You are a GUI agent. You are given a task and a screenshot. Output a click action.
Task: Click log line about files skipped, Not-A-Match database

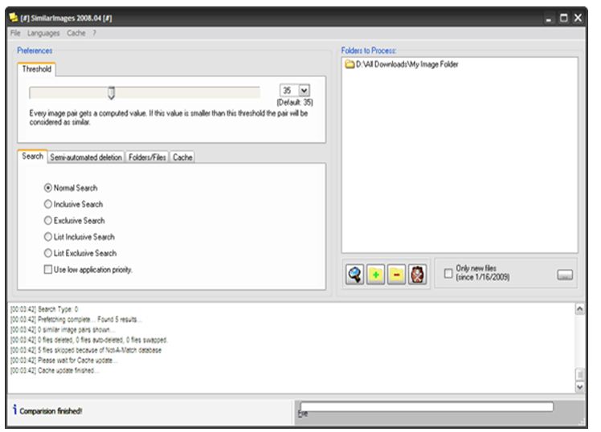(86, 350)
